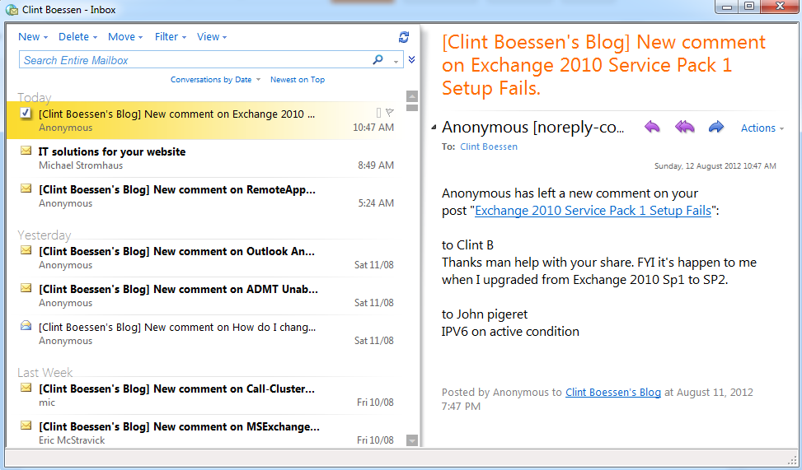This screenshot has height=470, width=802.
Task: Click the Reply arrow icon
Action: [x=652, y=128]
